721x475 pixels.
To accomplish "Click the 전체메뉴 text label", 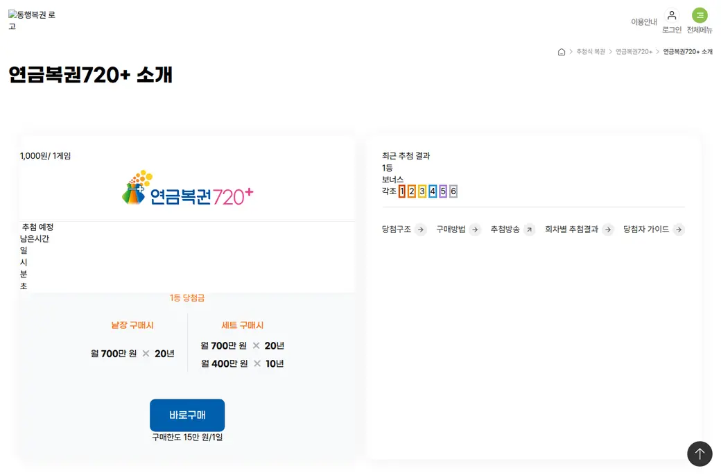I will pos(700,30).
